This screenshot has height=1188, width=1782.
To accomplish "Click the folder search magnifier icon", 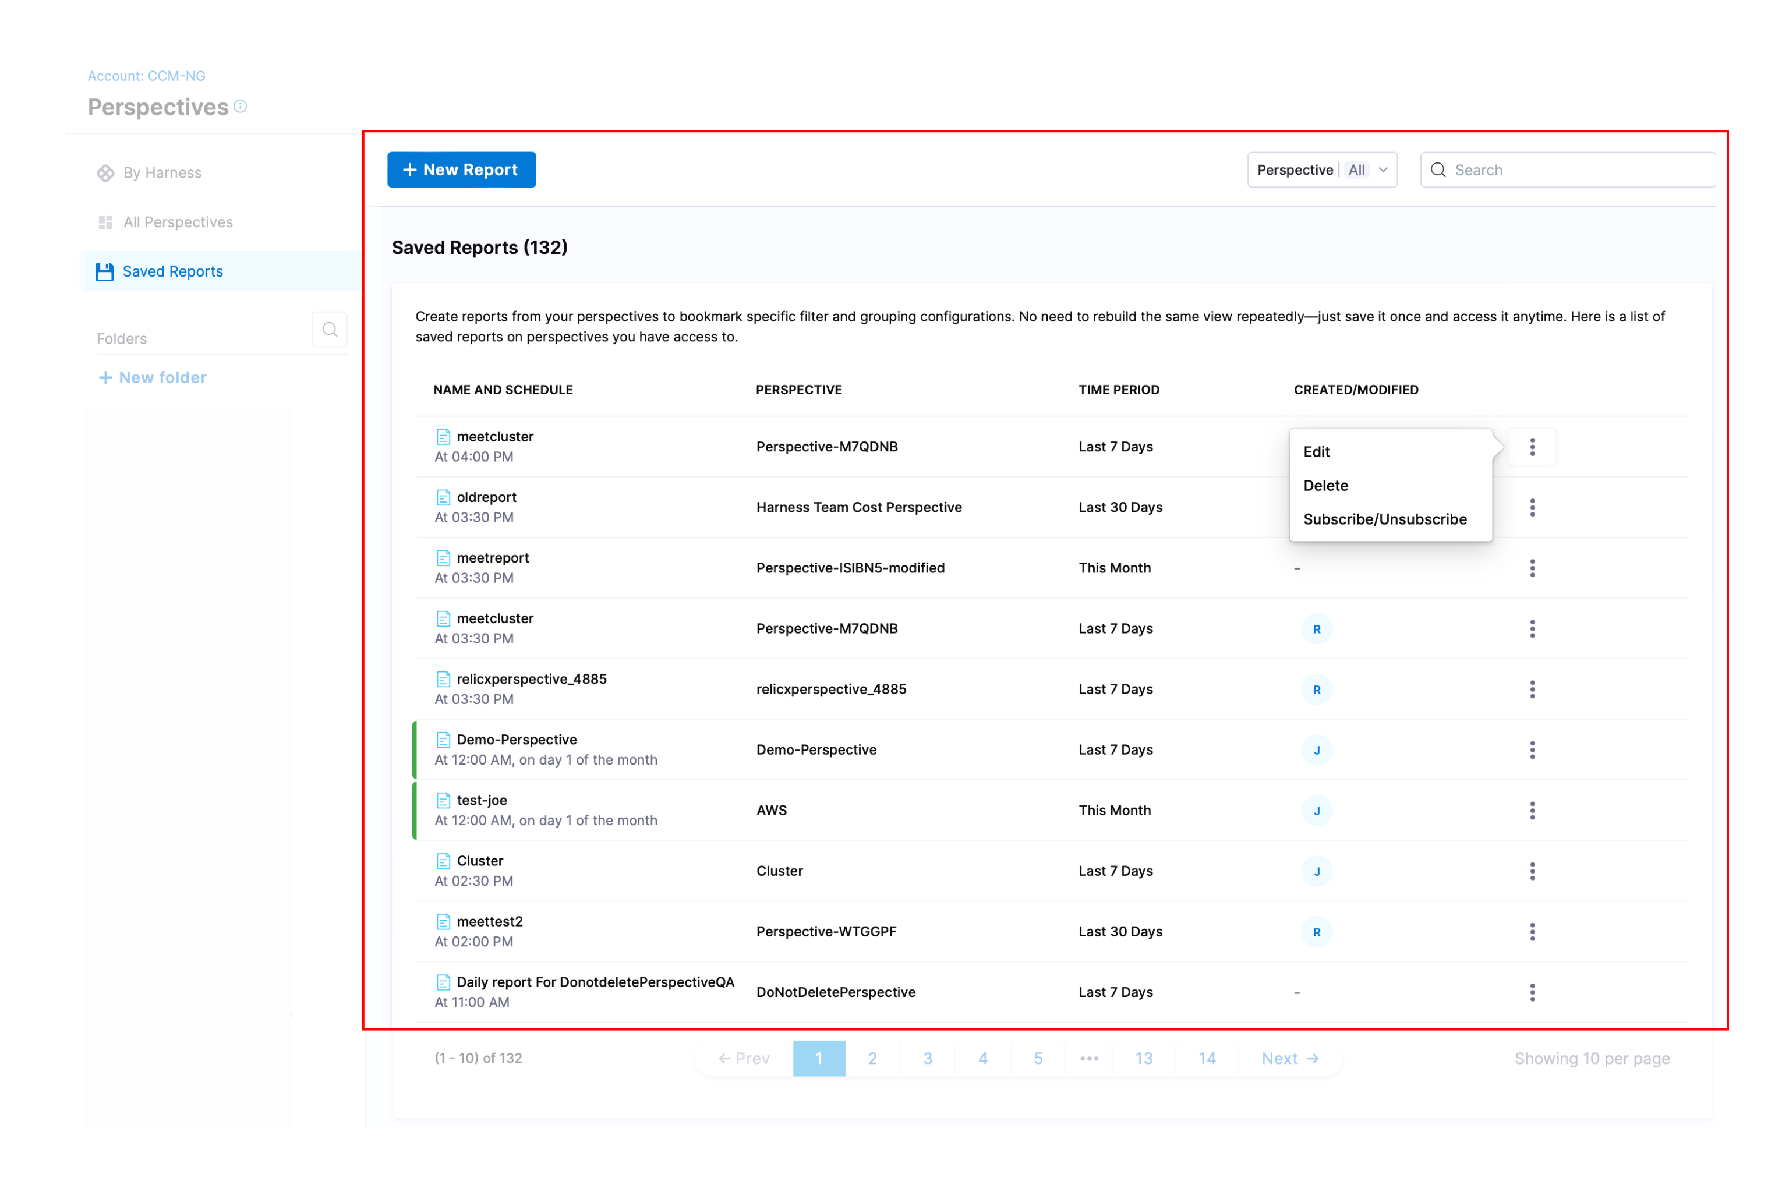I will click(330, 330).
